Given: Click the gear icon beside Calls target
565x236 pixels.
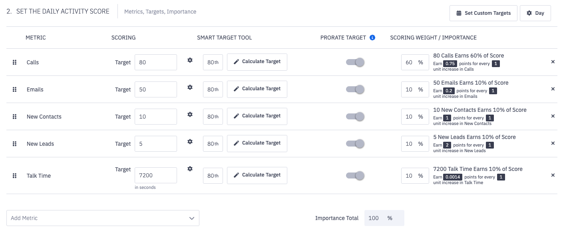Looking at the screenshot, I should pos(190,60).
